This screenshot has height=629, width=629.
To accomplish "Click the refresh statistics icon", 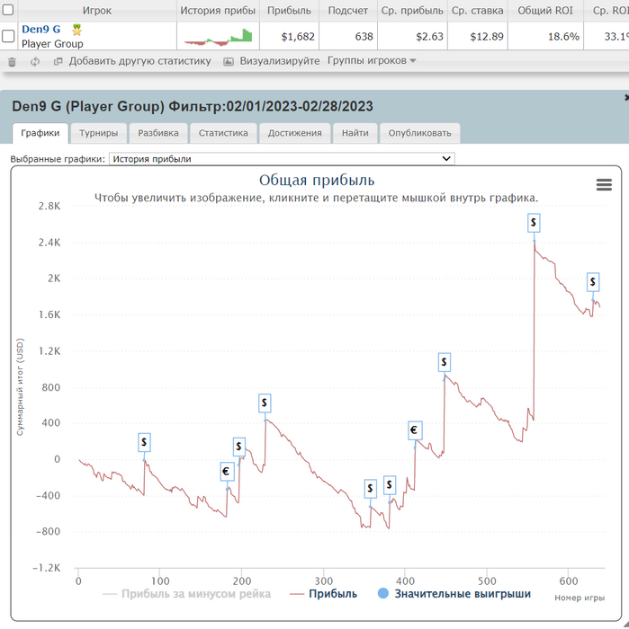I will [35, 62].
